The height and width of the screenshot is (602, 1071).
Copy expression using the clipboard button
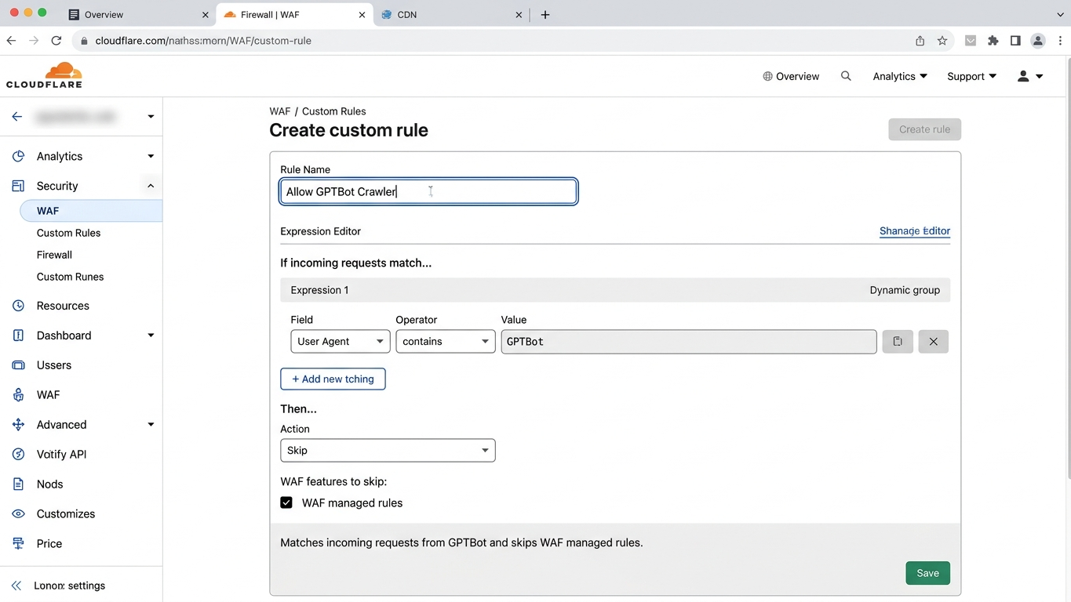898,342
